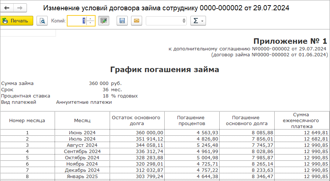Select the heading Приложение № 1

click(x=291, y=41)
